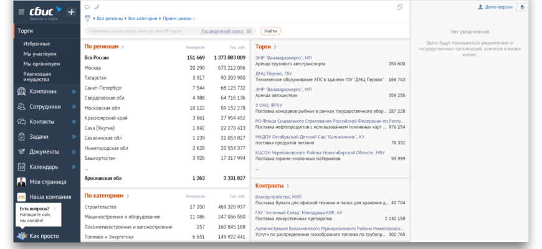Expand the Сотрудники submenu arrows
The image size is (542, 249).
pyautogui.click(x=74, y=106)
